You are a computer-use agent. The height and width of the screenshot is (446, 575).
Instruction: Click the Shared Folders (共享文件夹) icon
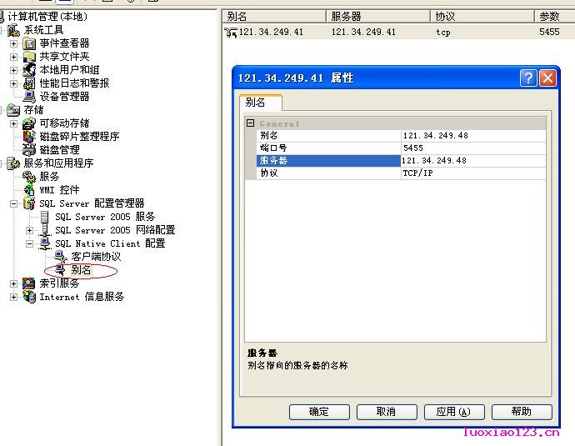click(x=29, y=57)
